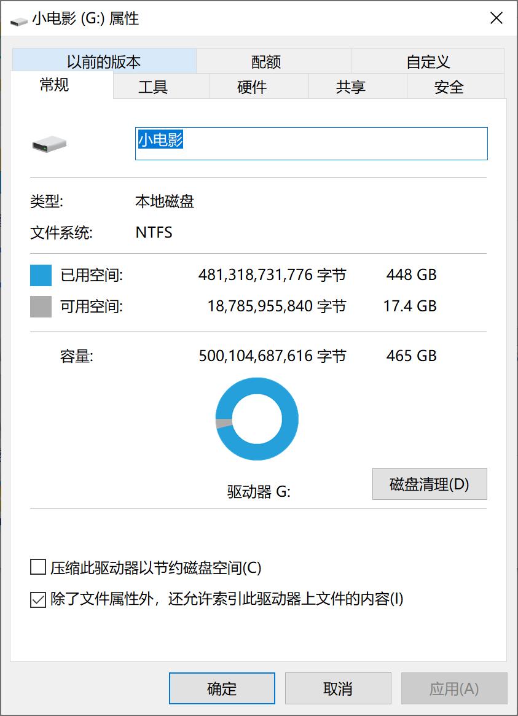
Task: Click inside the volume label text field
Action: [x=307, y=143]
